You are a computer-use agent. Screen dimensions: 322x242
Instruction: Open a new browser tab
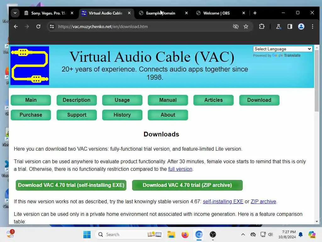point(255,13)
